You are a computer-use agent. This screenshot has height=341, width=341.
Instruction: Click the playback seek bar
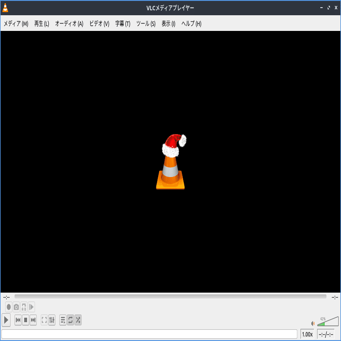point(170,297)
